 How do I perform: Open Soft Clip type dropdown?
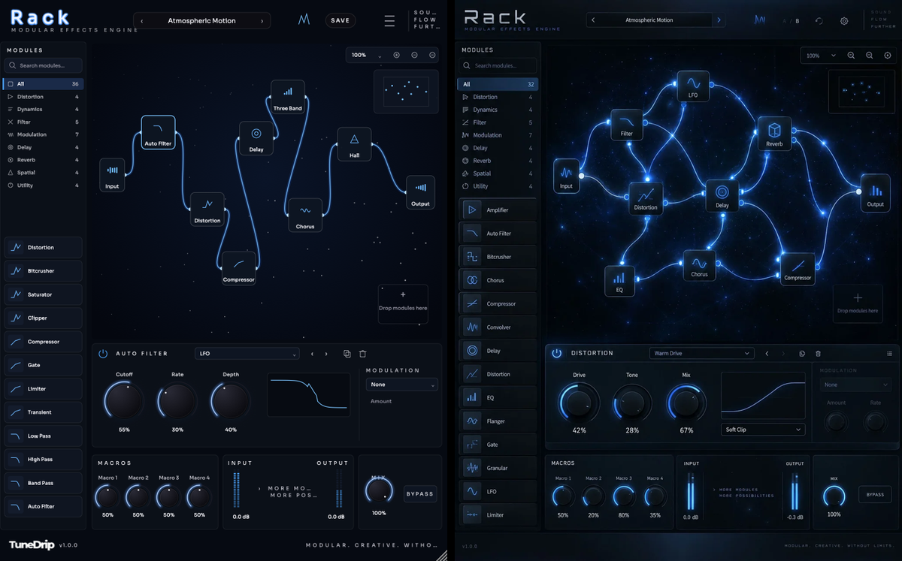[x=763, y=430]
